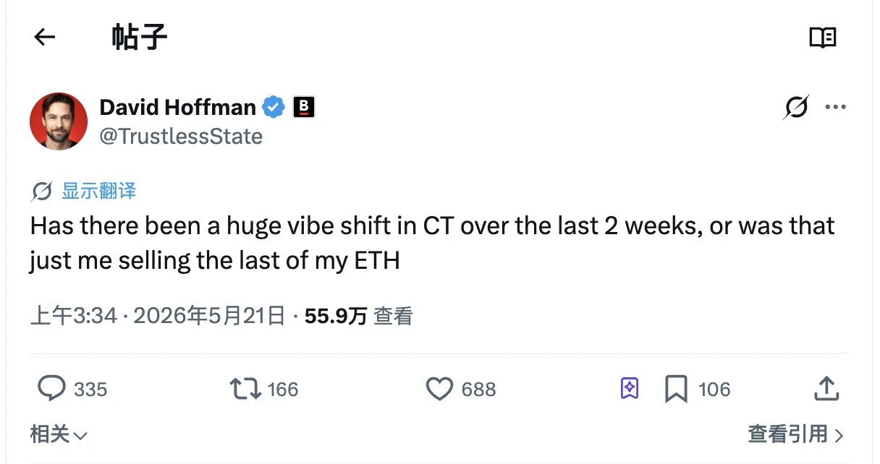Image resolution: width=880 pixels, height=464 pixels.
Task: Open the three-dot more options menu
Action: pyautogui.click(x=836, y=108)
